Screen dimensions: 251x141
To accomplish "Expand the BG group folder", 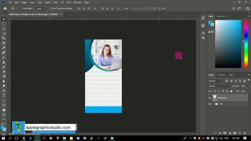I will click(213, 104).
